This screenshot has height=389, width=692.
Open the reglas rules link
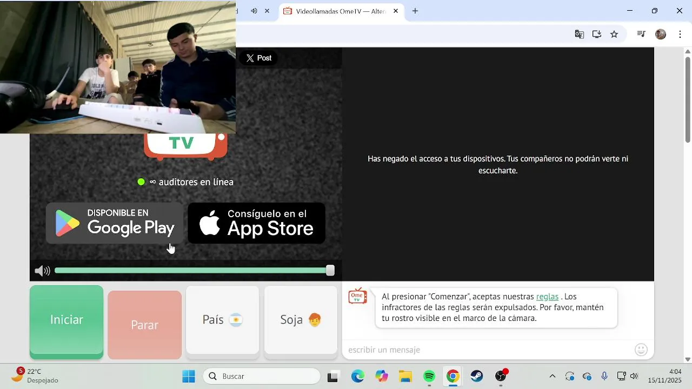[x=547, y=297]
